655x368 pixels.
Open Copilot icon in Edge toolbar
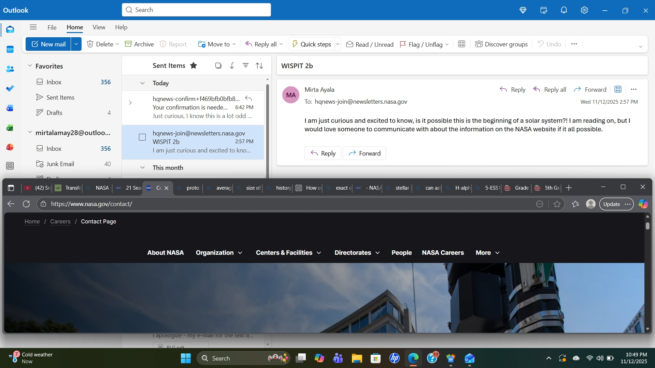[x=643, y=204]
